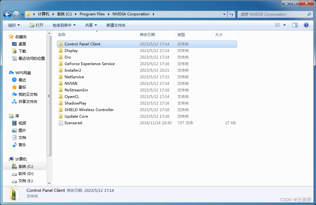Sort by the 大小 column header
Image resolution: width=316 pixels, height=205 pixels.
coord(225,35)
